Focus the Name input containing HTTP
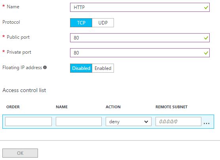 (140, 8)
